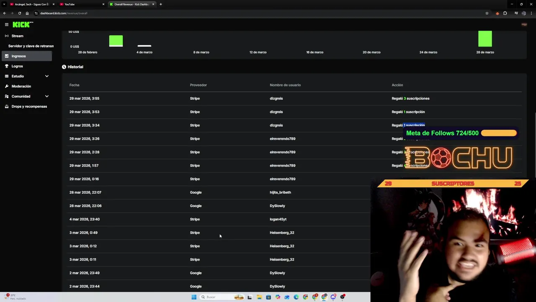Click the Fecha column header
The image size is (536, 302).
[x=74, y=85]
